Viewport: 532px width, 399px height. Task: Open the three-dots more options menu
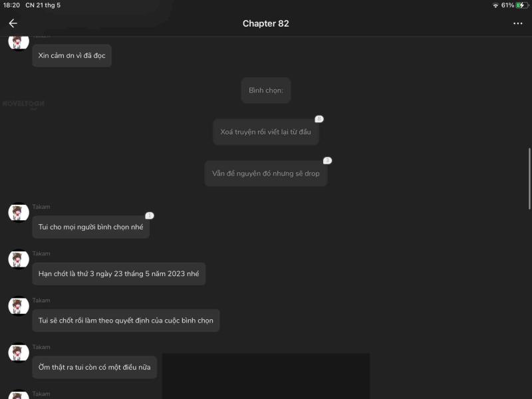pyautogui.click(x=518, y=23)
